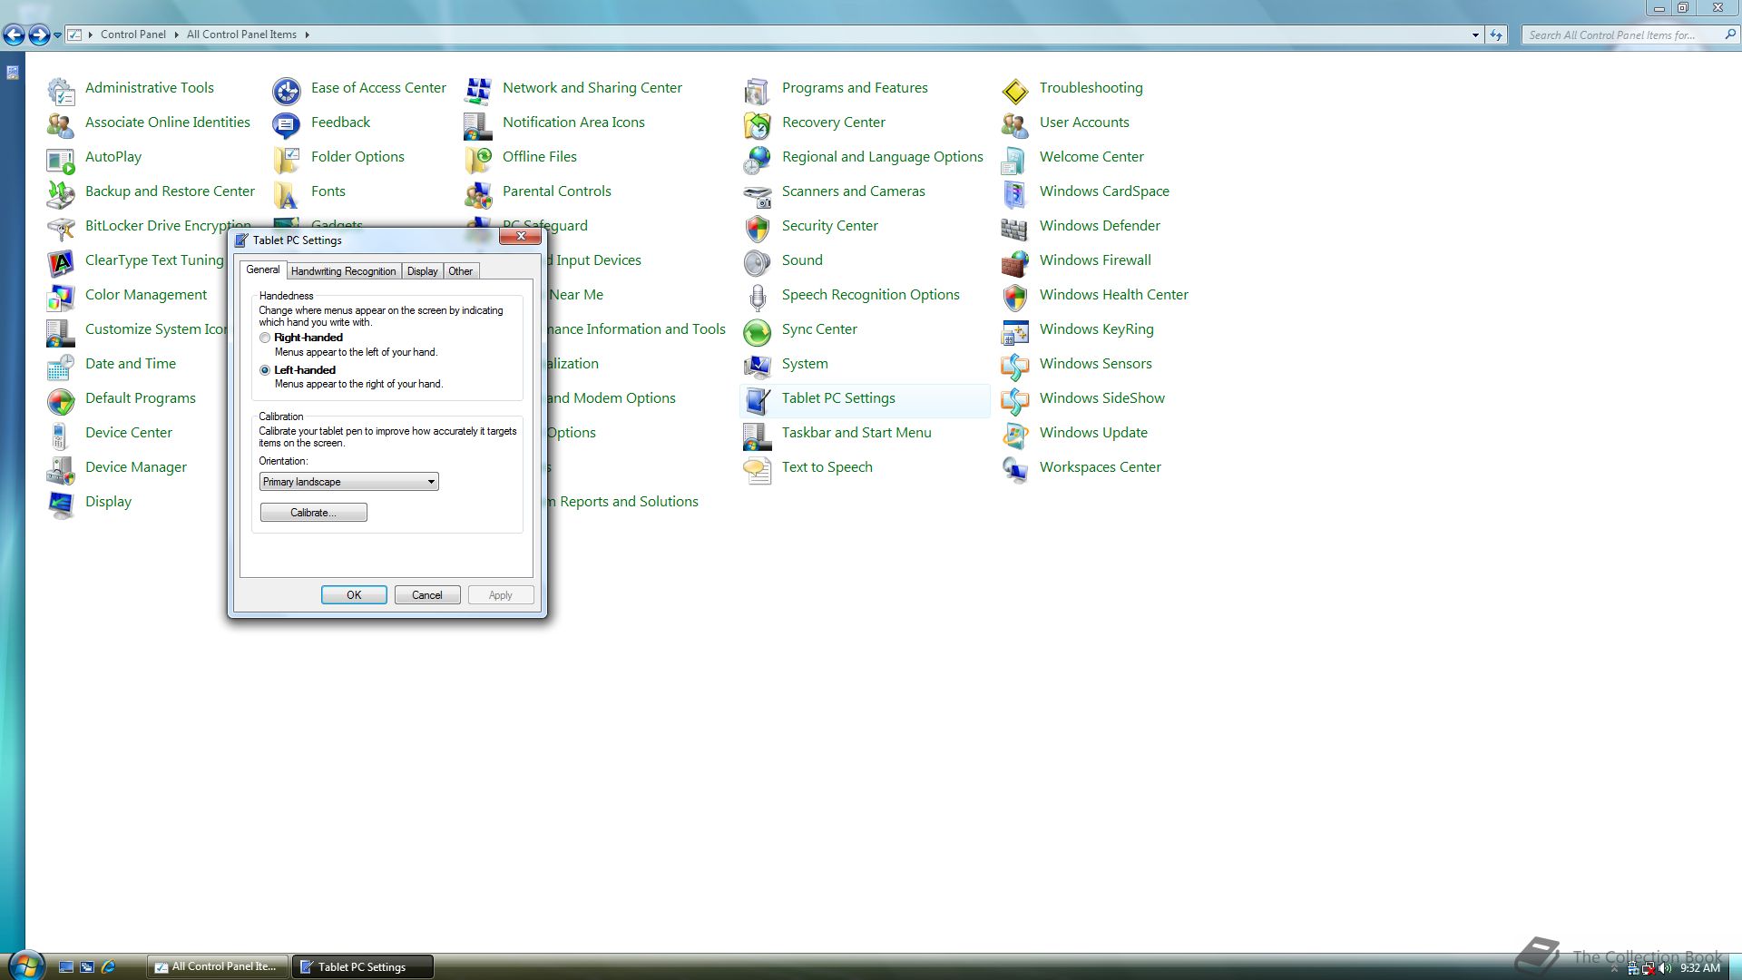Open the Windows Start orb
The height and width of the screenshot is (980, 1742).
point(25,965)
